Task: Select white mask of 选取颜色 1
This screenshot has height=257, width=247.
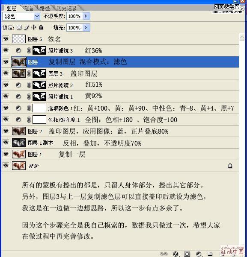Action: pos(39,108)
